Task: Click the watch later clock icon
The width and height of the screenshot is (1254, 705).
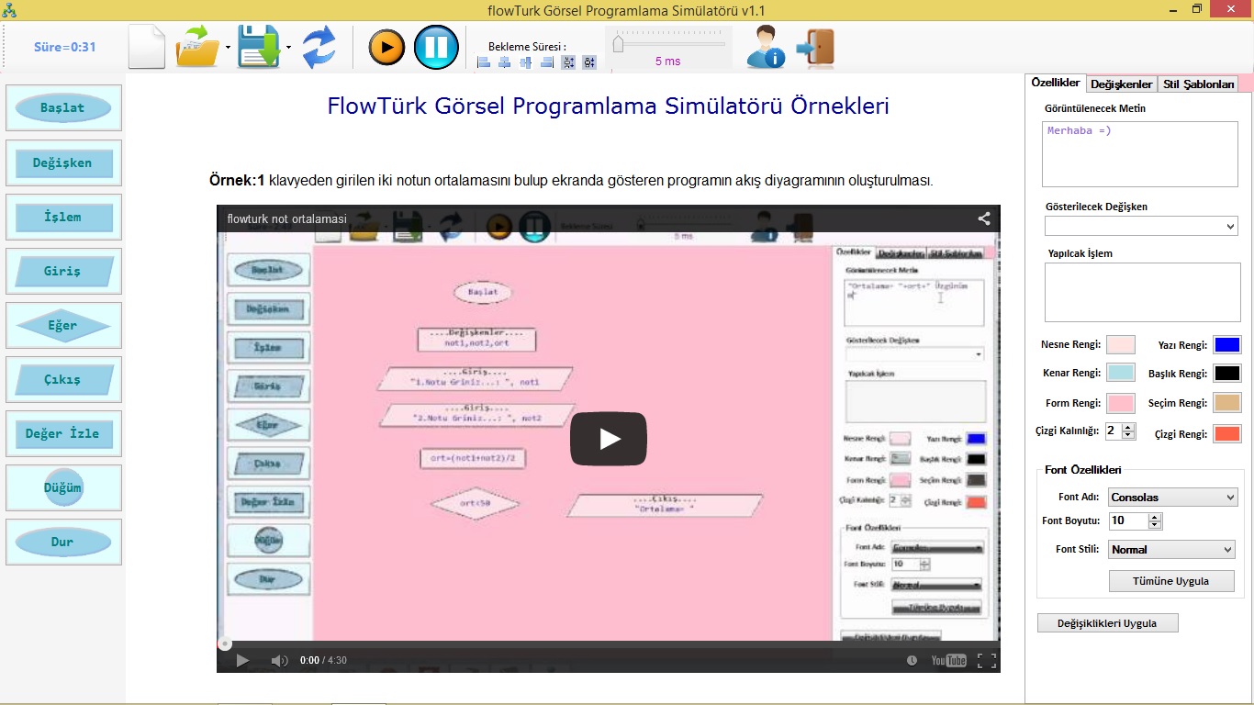Action: [912, 660]
